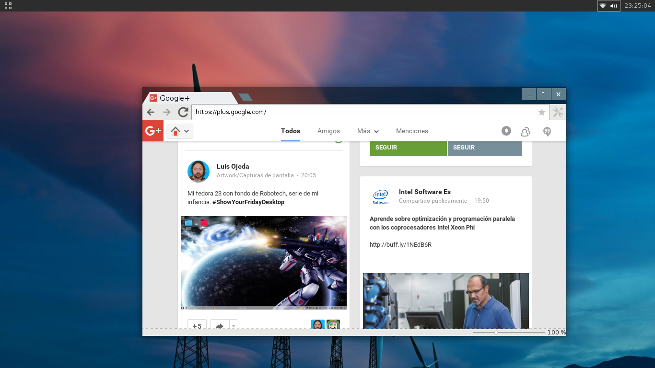Open notifications via the bell icon
The width and height of the screenshot is (655, 368).
pyautogui.click(x=506, y=131)
